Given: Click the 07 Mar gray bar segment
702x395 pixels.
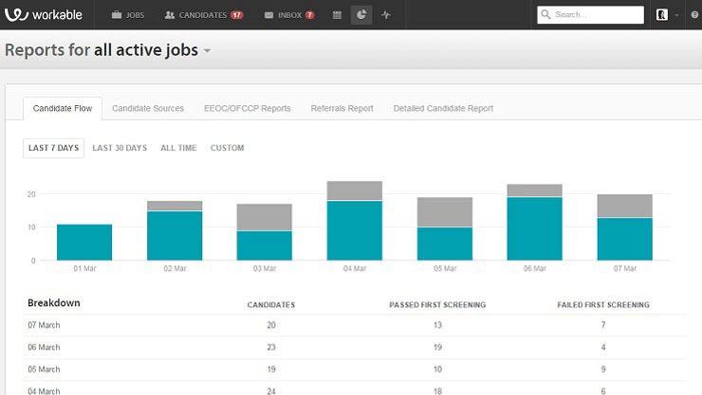Looking at the screenshot, I should click(x=624, y=206).
